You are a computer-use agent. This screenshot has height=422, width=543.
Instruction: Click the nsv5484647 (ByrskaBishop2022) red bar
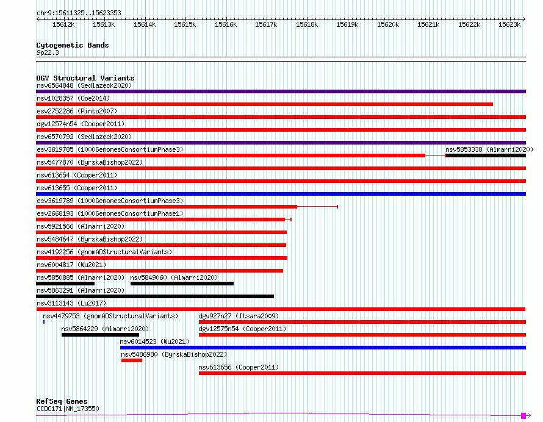(x=161, y=245)
